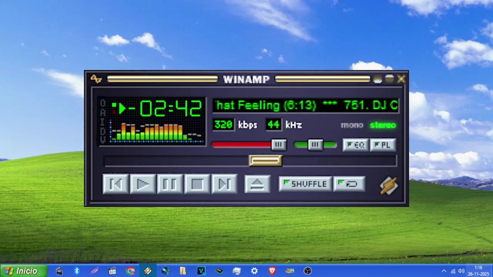Toggle the PL playlist window button
This screenshot has width=493, height=277.
click(383, 145)
